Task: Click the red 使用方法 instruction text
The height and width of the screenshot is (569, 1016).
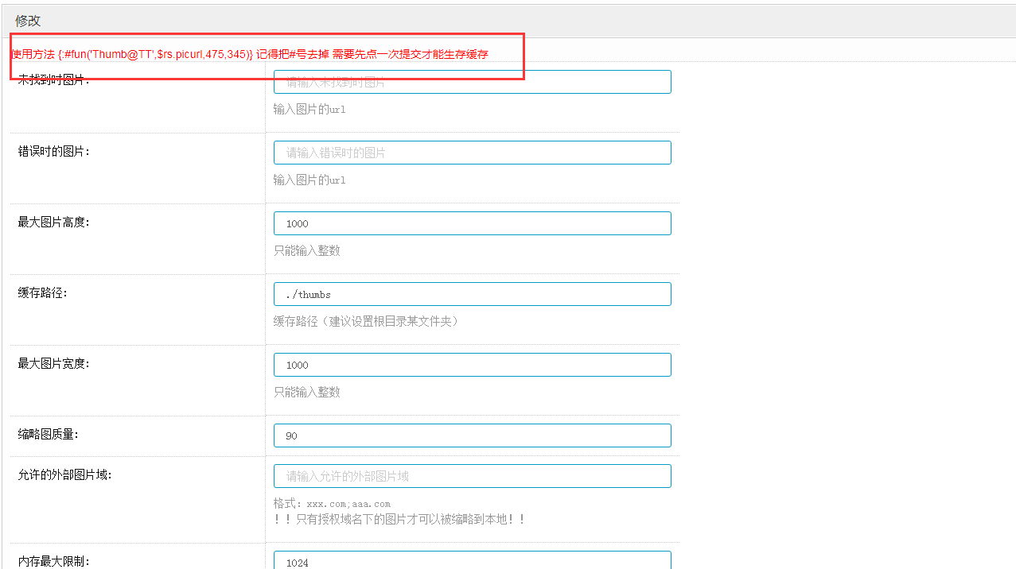Action: pos(249,54)
